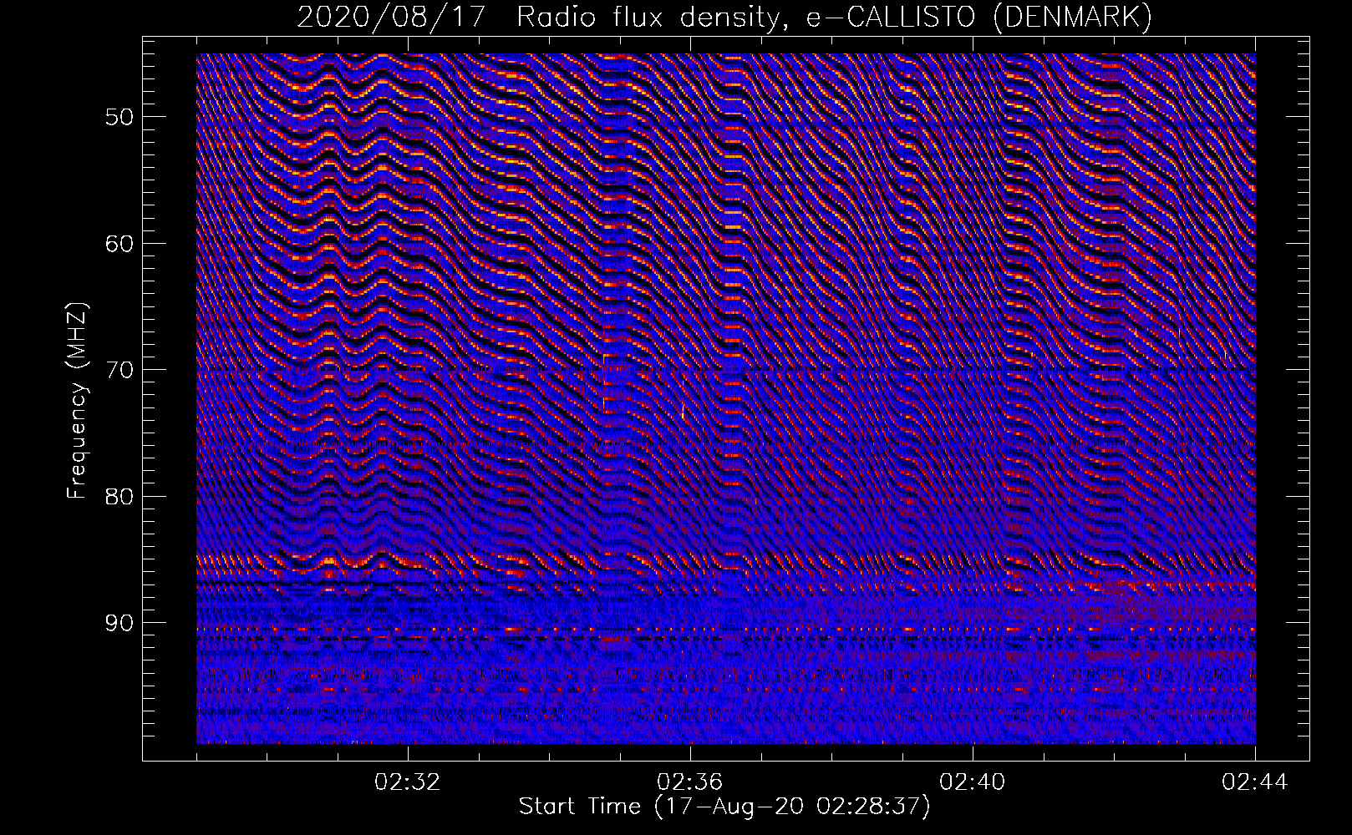Click the 70 frequency tick label

[119, 369]
